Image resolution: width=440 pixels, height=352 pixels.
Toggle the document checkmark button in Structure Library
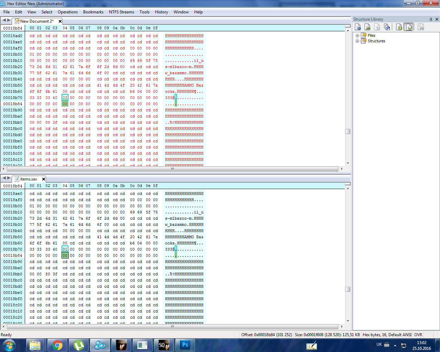click(x=409, y=27)
